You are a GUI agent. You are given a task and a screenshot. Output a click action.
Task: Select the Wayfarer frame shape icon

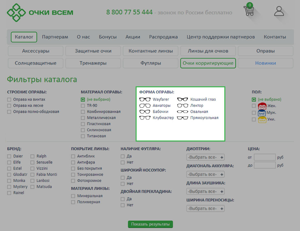tap(145, 99)
